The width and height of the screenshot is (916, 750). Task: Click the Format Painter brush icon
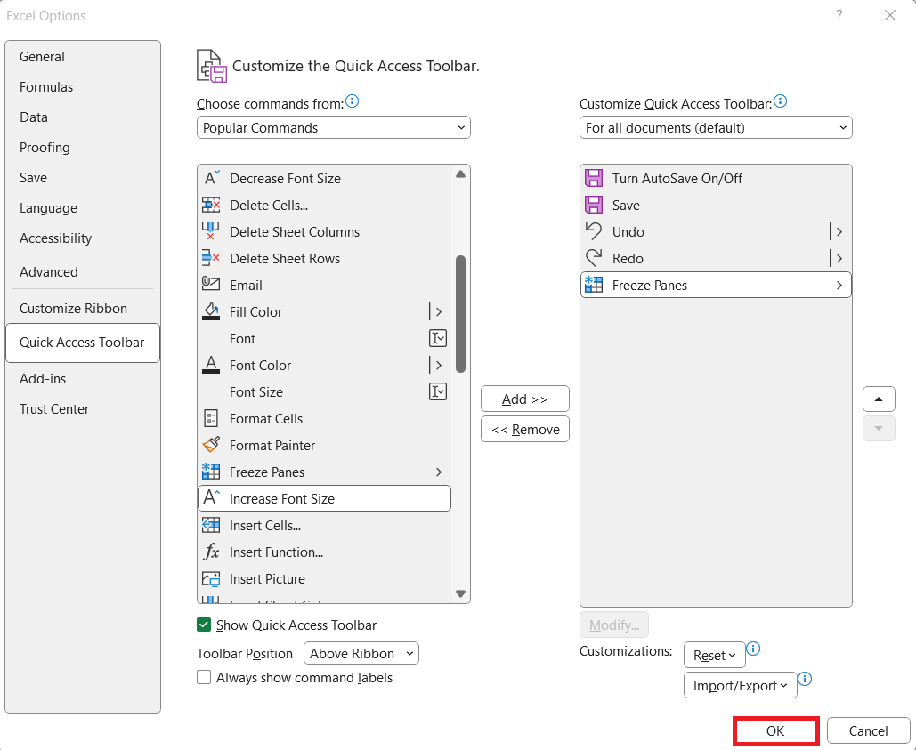coord(211,445)
